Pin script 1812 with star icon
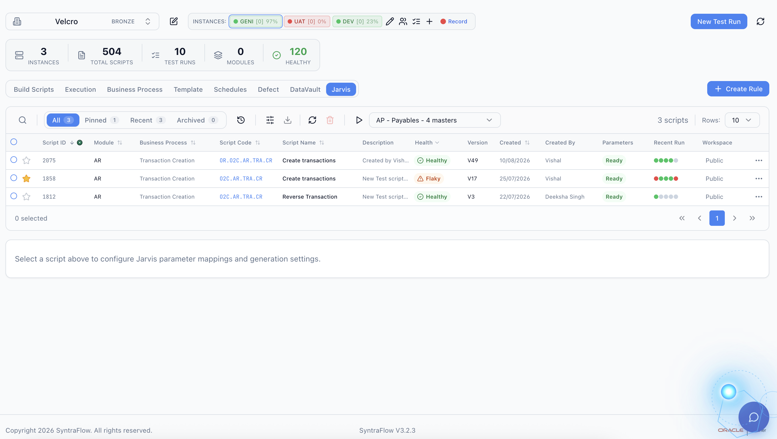The image size is (777, 439). coord(27,197)
